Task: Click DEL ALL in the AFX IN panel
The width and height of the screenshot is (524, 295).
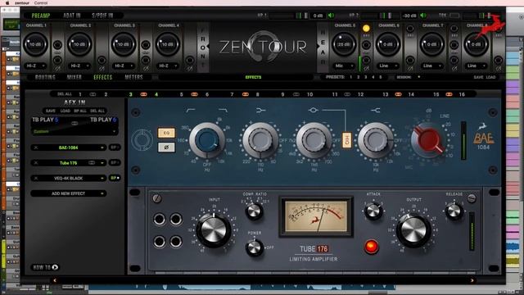Action: 97,111
